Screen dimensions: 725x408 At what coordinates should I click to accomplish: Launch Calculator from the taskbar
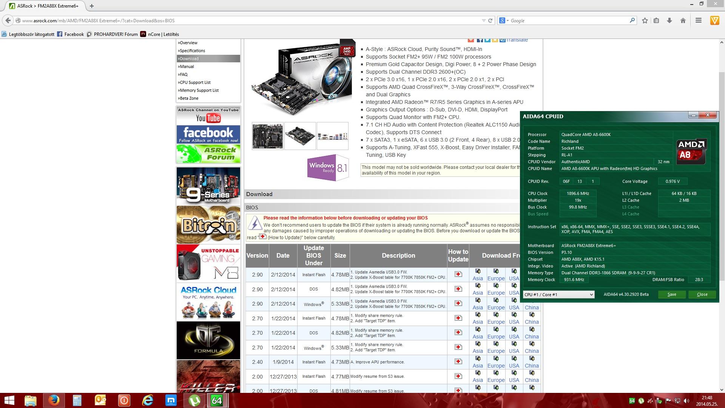click(x=77, y=400)
